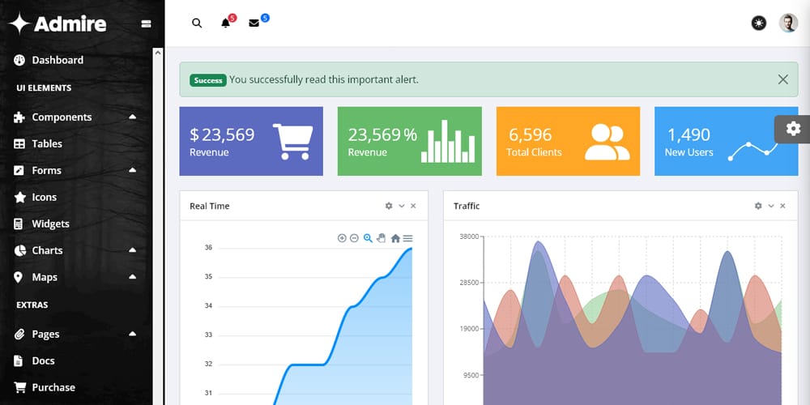This screenshot has height=405, width=810.
Task: Open the messages envelope icon
Action: 254,23
